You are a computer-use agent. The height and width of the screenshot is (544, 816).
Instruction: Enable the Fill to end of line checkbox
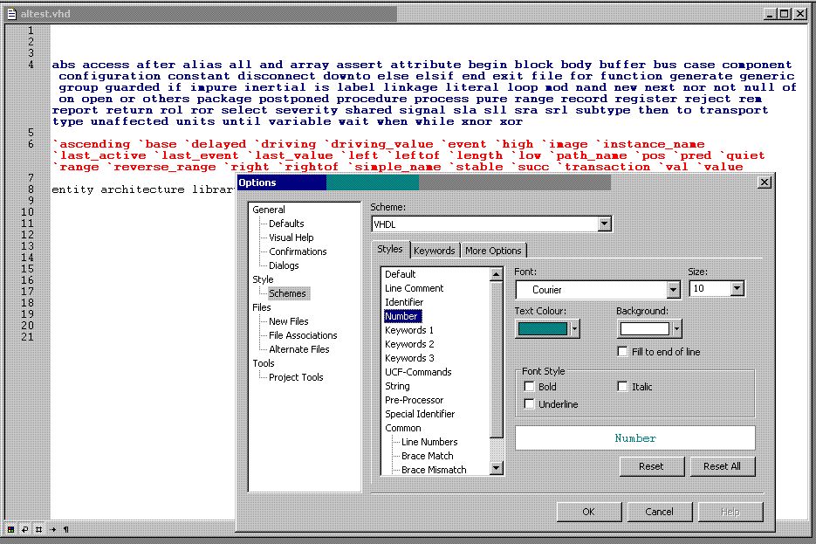click(622, 351)
